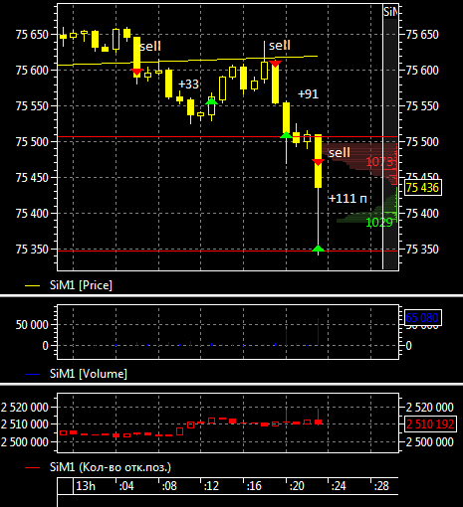Click the sell label above the +91 annotation
Viewport: 463px width, 507px height.
tap(280, 45)
